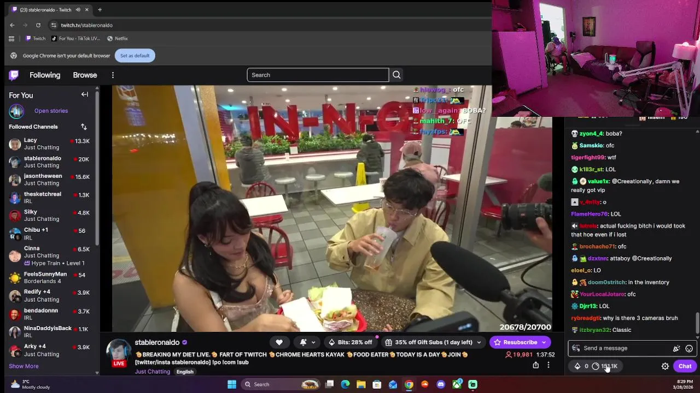Sort followed channels using the arrows icon
Viewport: 700px width, 393px height.
click(x=84, y=127)
